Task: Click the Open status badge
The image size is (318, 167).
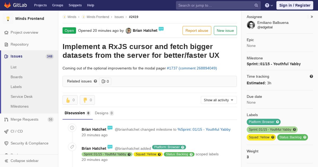Action: [69, 30]
